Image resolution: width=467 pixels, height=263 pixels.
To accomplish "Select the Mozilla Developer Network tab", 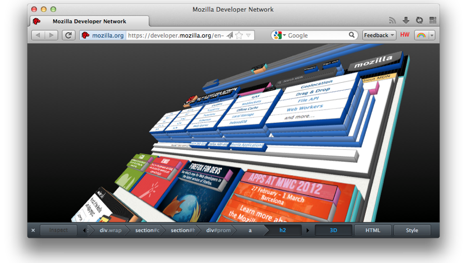I will click(89, 21).
